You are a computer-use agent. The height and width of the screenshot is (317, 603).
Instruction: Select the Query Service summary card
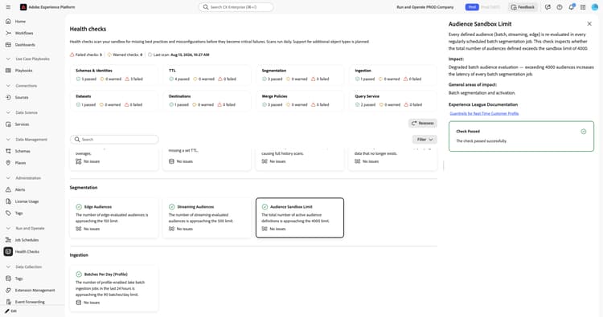[393, 100]
